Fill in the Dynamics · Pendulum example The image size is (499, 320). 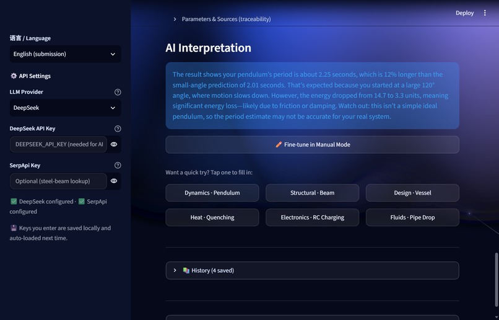tap(212, 193)
